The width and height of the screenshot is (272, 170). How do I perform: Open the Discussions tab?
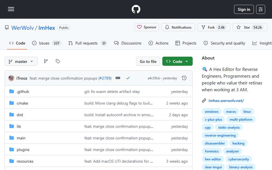point(128,43)
